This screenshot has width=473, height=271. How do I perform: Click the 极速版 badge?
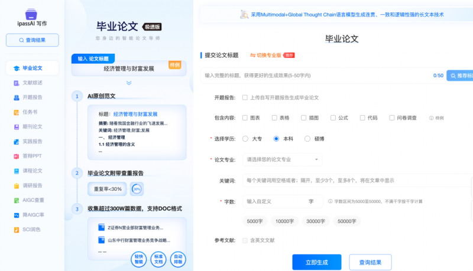coord(152,27)
